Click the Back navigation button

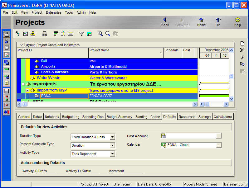(x=165, y=22)
